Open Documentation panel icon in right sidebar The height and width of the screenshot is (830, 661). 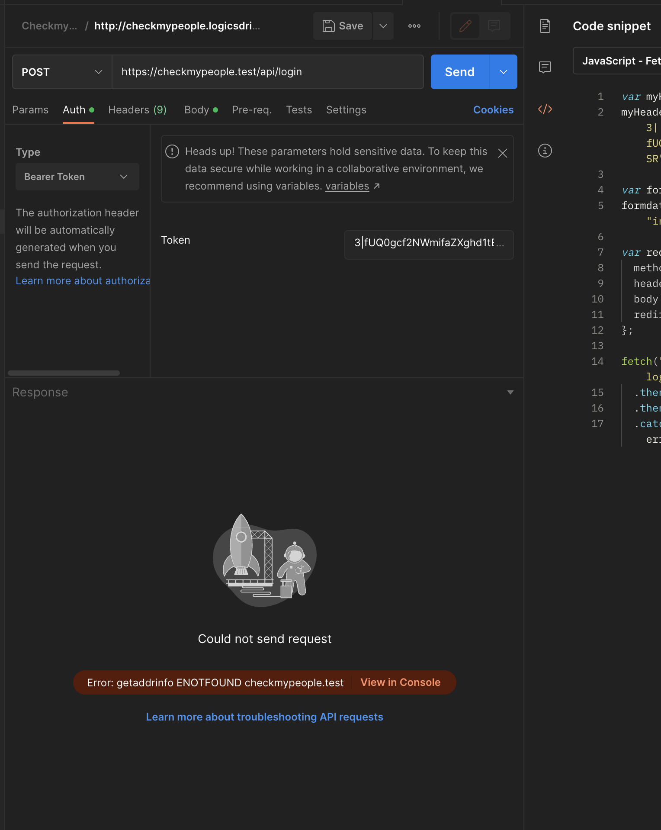[545, 26]
